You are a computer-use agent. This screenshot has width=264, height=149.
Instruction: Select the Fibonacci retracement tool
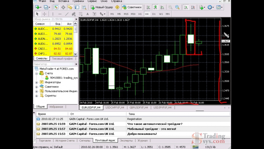[x=81, y=14]
